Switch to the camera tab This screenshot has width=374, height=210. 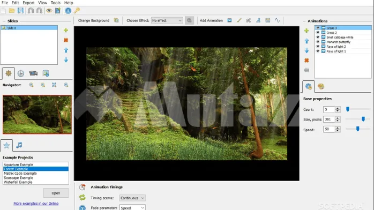click(x=33, y=73)
